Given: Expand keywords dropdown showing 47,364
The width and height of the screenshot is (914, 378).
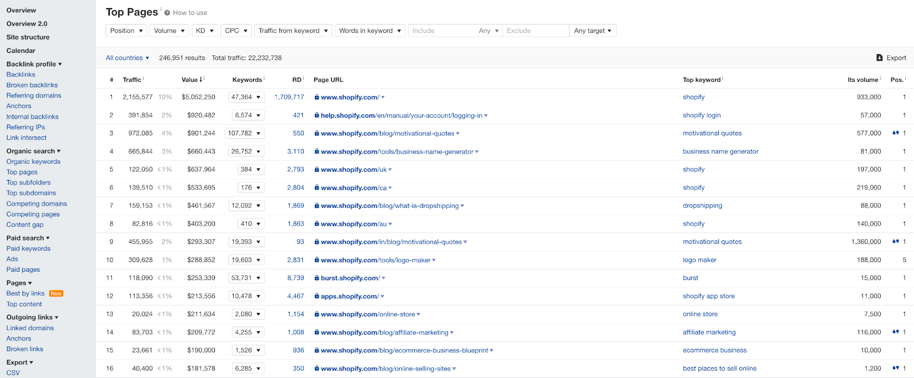Looking at the screenshot, I should pos(246,97).
